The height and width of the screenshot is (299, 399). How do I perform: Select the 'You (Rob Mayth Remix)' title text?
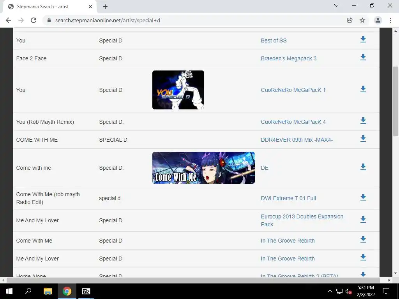coord(45,122)
